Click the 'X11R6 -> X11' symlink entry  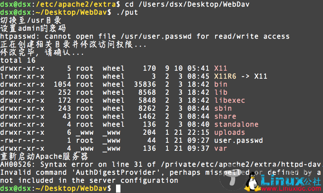pos(240,76)
